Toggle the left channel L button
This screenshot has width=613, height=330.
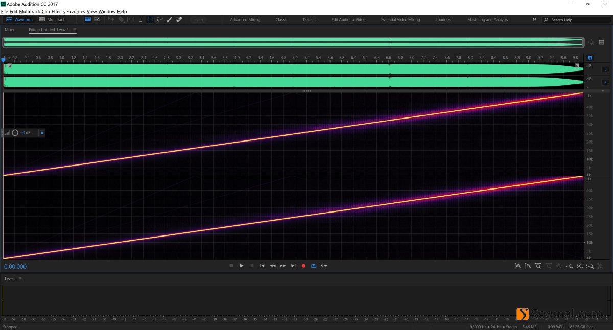pos(605,69)
